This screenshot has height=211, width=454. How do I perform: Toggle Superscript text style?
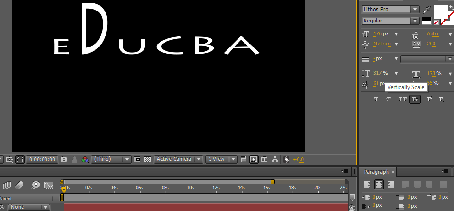430,100
